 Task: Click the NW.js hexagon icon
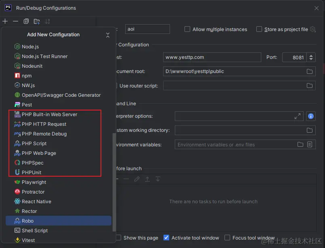coord(17,85)
